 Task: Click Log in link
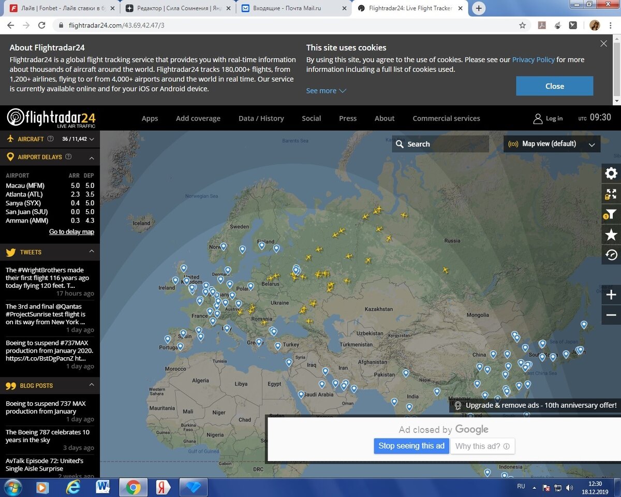(x=554, y=119)
